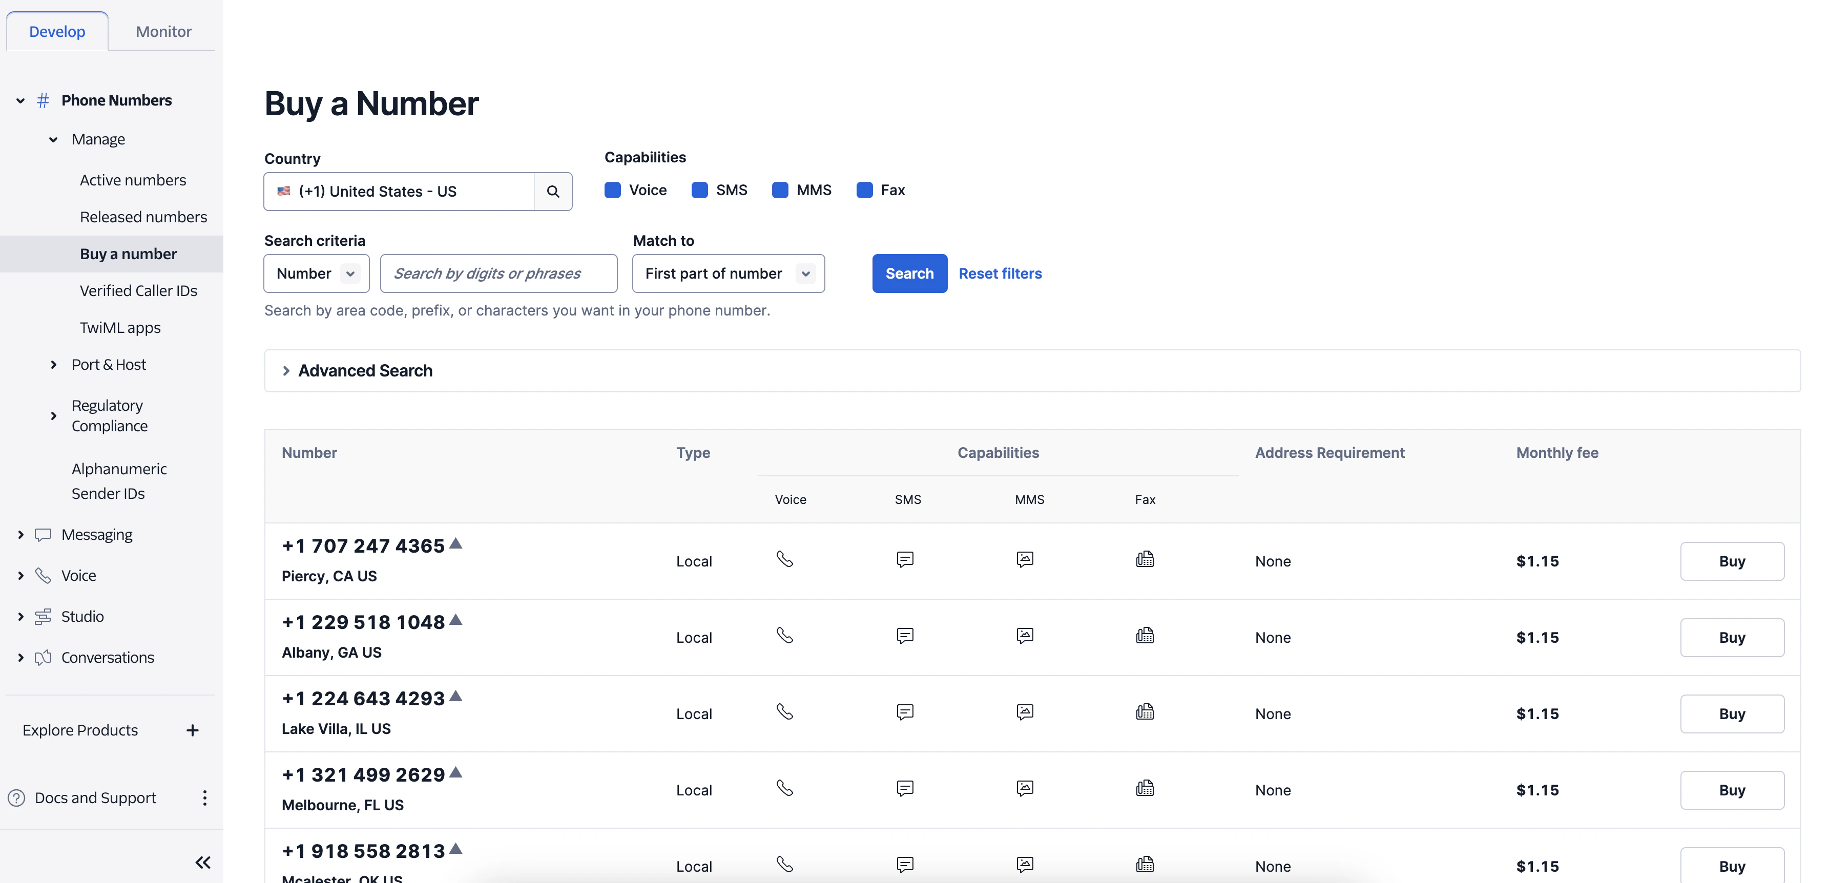Click the collapse sidebar double-chevron icon
This screenshot has height=883, width=1829.
(203, 863)
